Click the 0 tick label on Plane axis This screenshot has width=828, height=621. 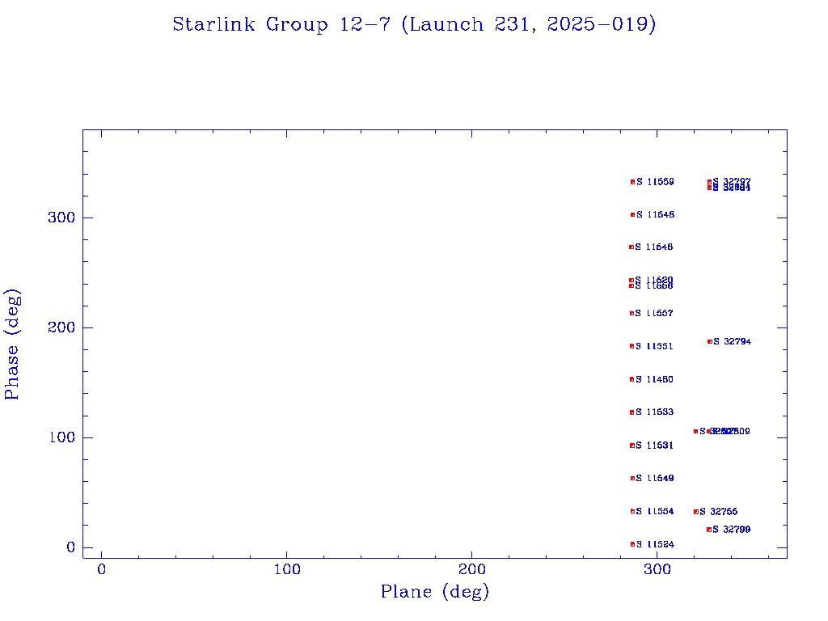tap(101, 570)
